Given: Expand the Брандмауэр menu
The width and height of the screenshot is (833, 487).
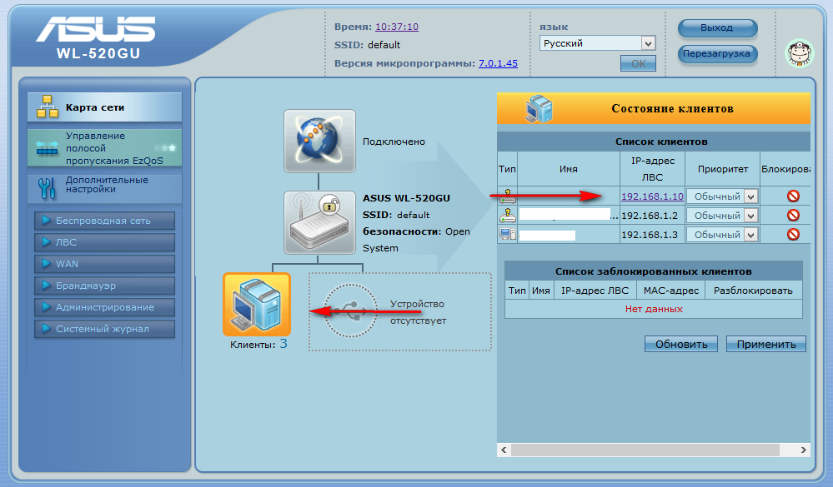Looking at the screenshot, I should click(x=105, y=286).
